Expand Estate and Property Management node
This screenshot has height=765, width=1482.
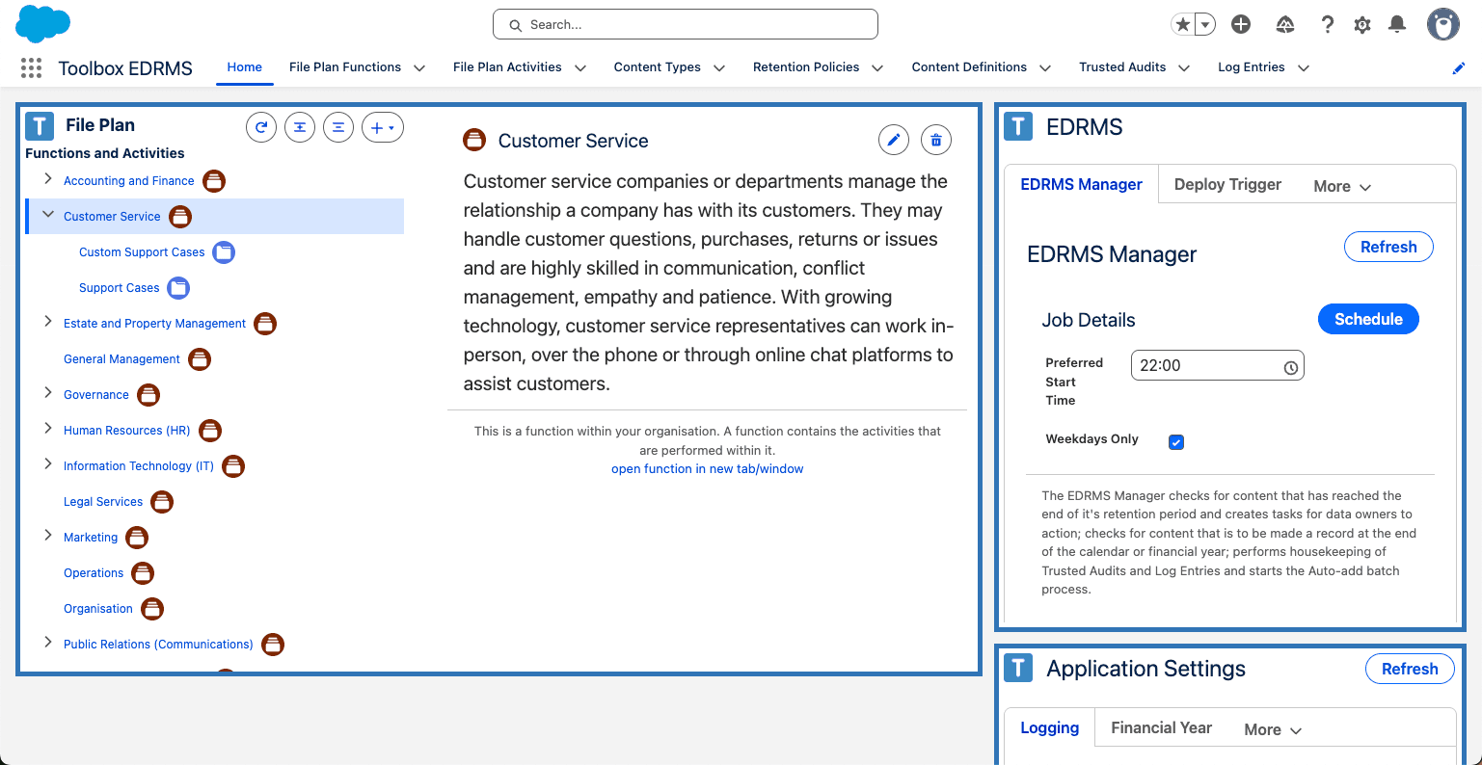pyautogui.click(x=48, y=322)
